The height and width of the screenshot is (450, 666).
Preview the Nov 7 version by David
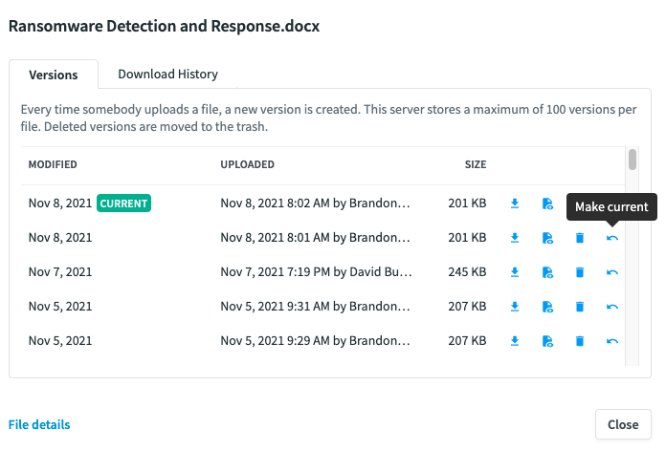coord(546,272)
